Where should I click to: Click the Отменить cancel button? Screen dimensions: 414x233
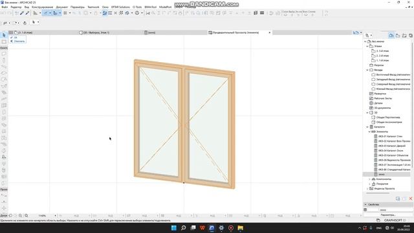[x=17, y=41]
